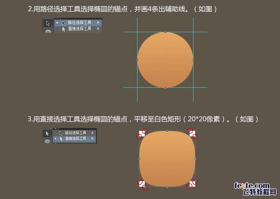Click the top middle anchor of rounded square
Image resolution: width=280 pixels, height=199 pixels.
coord(167,131)
